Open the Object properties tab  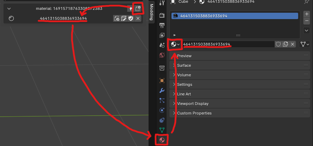tap(162, 81)
